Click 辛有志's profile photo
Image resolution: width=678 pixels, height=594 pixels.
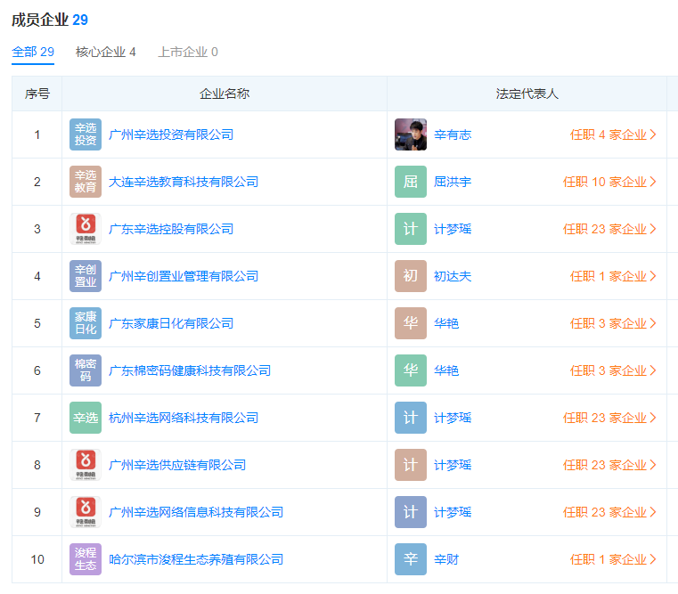click(411, 134)
